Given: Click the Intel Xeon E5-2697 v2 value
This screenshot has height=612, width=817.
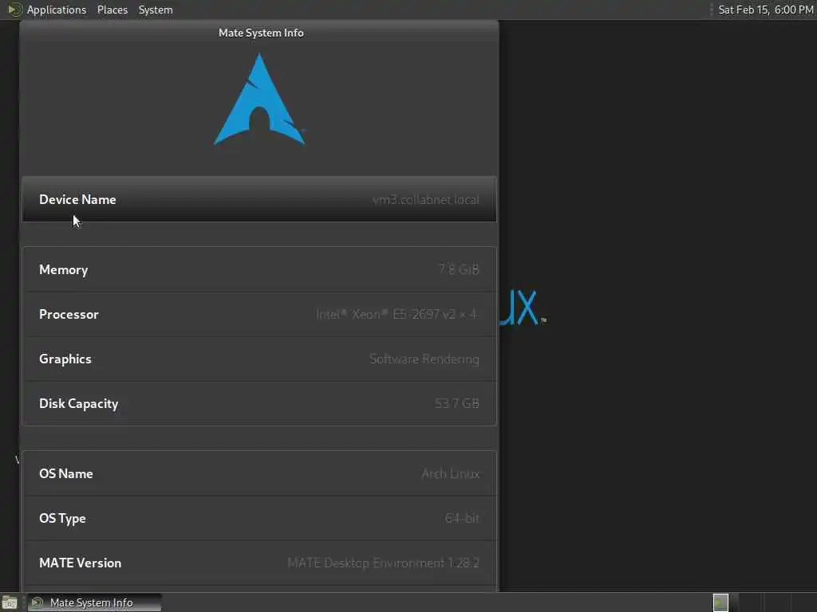Looking at the screenshot, I should tap(396, 314).
